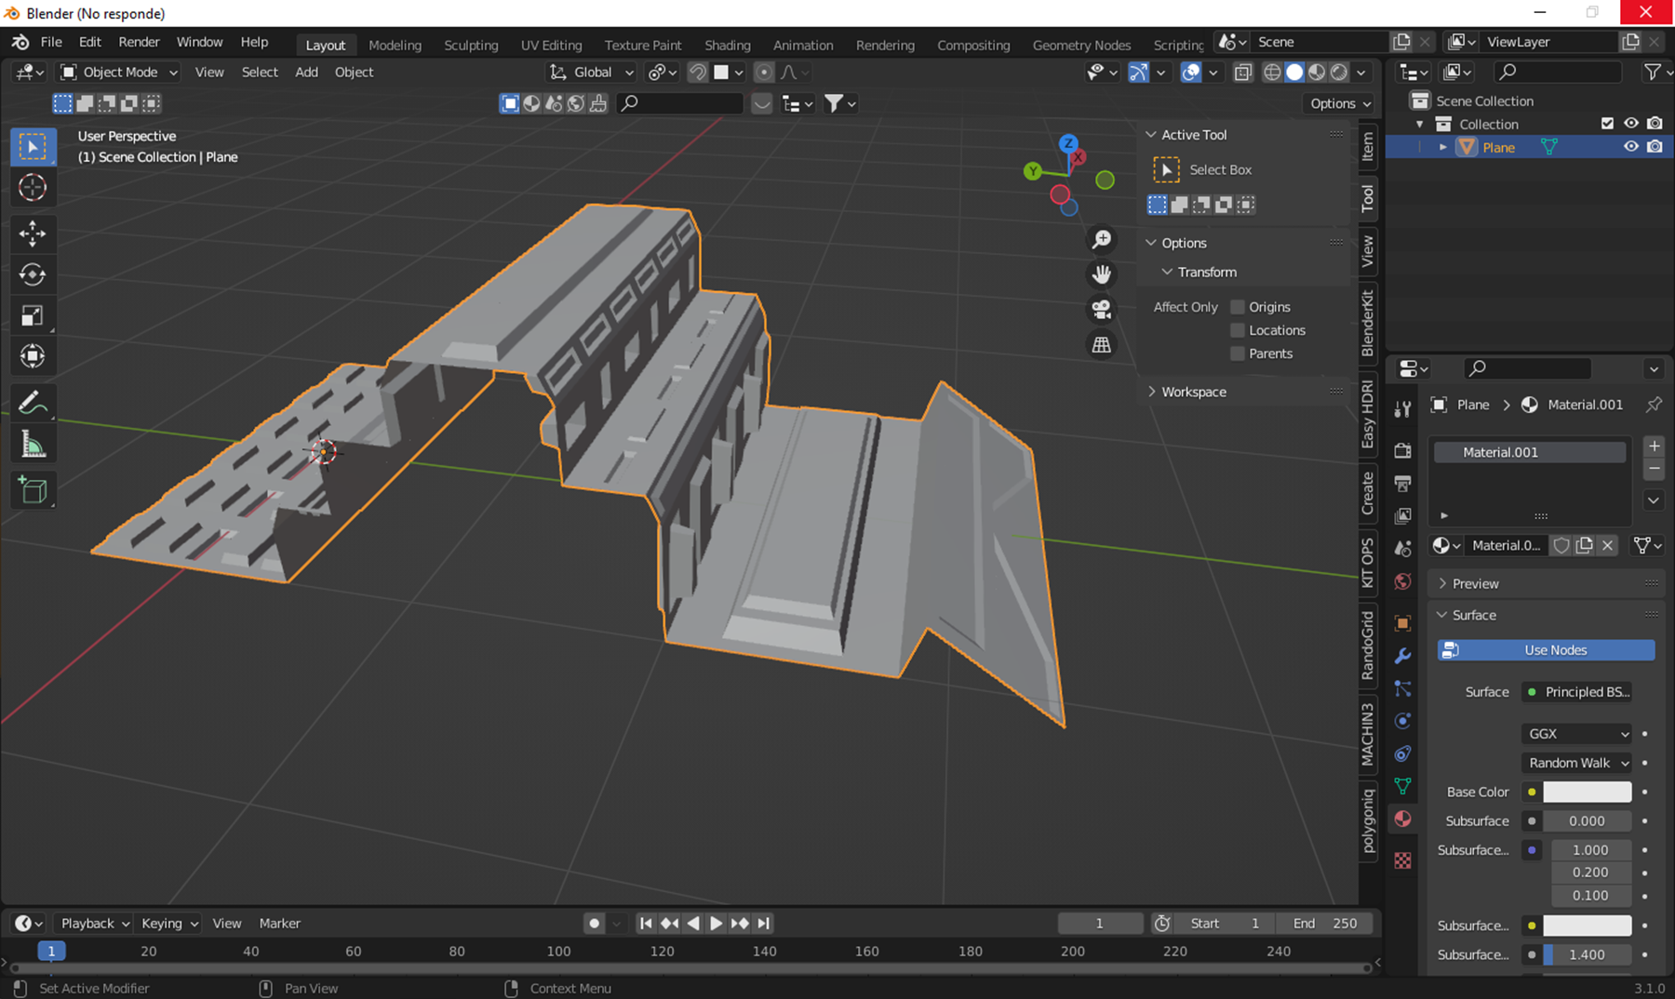Open the Object Data properties tab
Image resolution: width=1675 pixels, height=999 pixels.
(1402, 786)
